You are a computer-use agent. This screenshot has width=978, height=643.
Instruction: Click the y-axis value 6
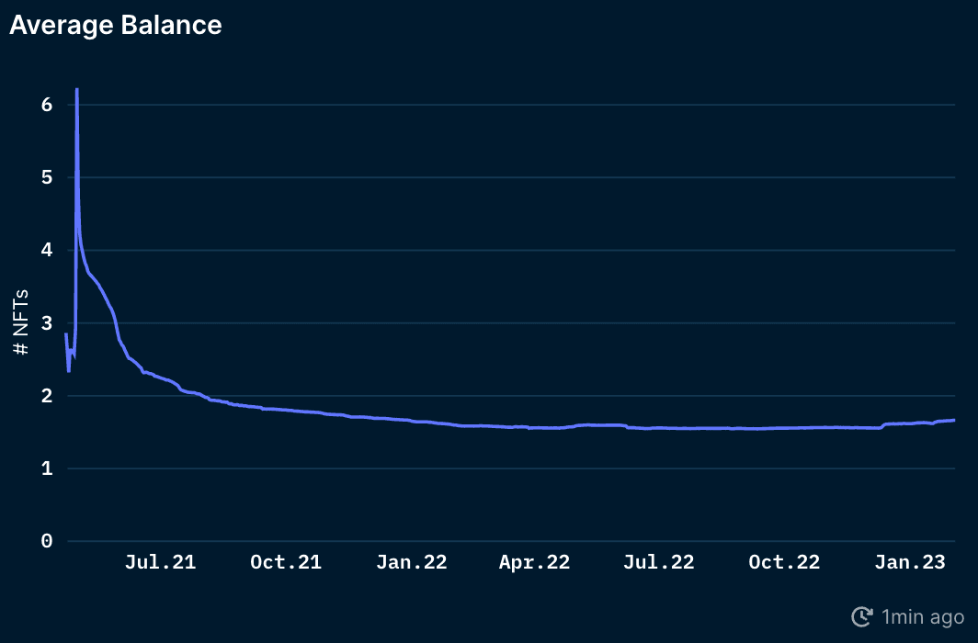pos(47,105)
